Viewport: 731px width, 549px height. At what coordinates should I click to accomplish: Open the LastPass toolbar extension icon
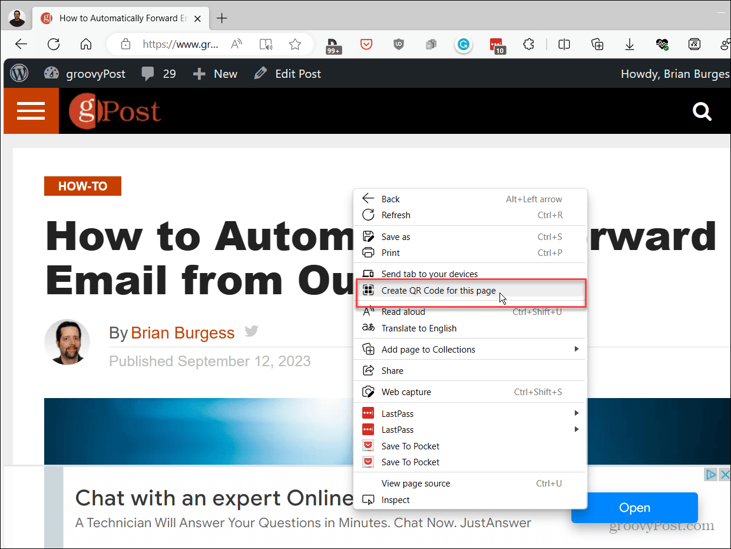(498, 45)
